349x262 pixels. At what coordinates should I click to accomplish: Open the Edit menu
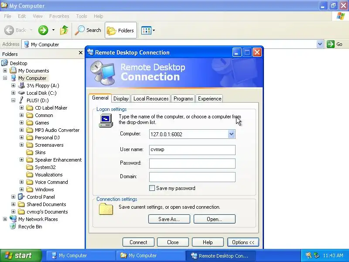tap(22, 16)
